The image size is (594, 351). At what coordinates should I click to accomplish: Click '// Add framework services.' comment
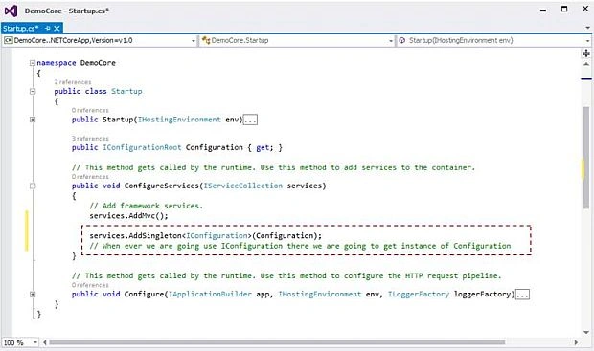pyautogui.click(x=147, y=206)
